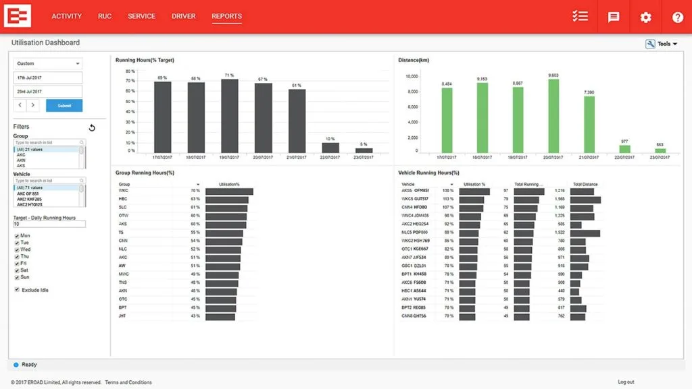Uncheck the Mon day checkbox

click(17, 236)
